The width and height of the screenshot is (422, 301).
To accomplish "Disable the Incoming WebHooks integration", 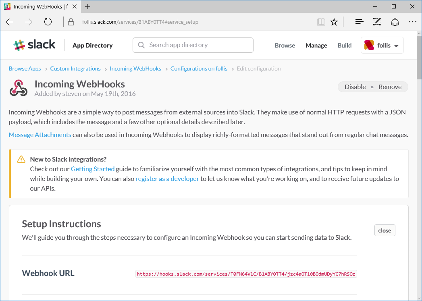I will pos(355,87).
